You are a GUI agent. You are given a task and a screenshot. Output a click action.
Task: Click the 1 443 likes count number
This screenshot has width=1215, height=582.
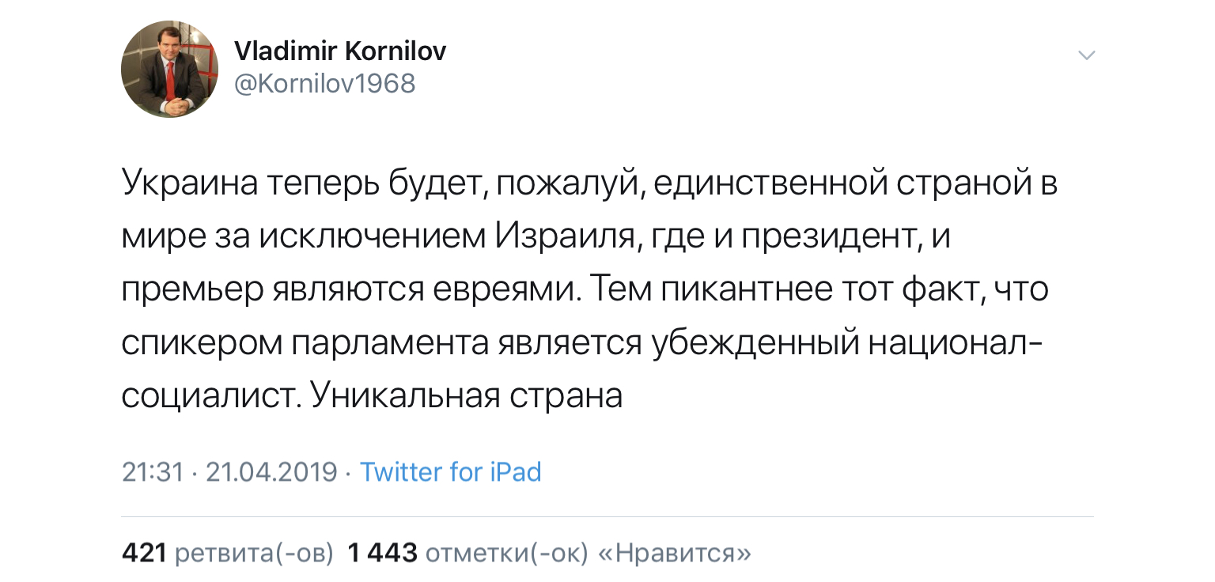(x=382, y=554)
